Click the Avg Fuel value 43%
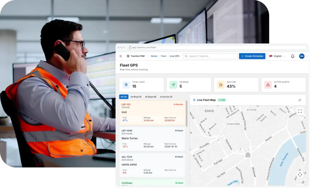 [x=231, y=86]
